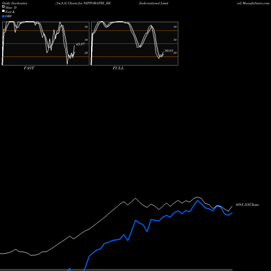Image resolution: width=271 pixels, height=271 pixels.
Task: Click the '(14,3,3) Charts for' parameter text
Action: tap(69, 3)
